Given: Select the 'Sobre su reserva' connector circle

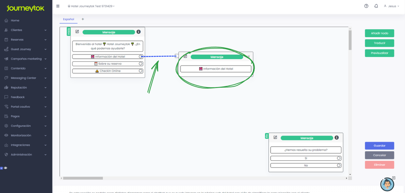Looking at the screenshot, I should [x=140, y=63].
